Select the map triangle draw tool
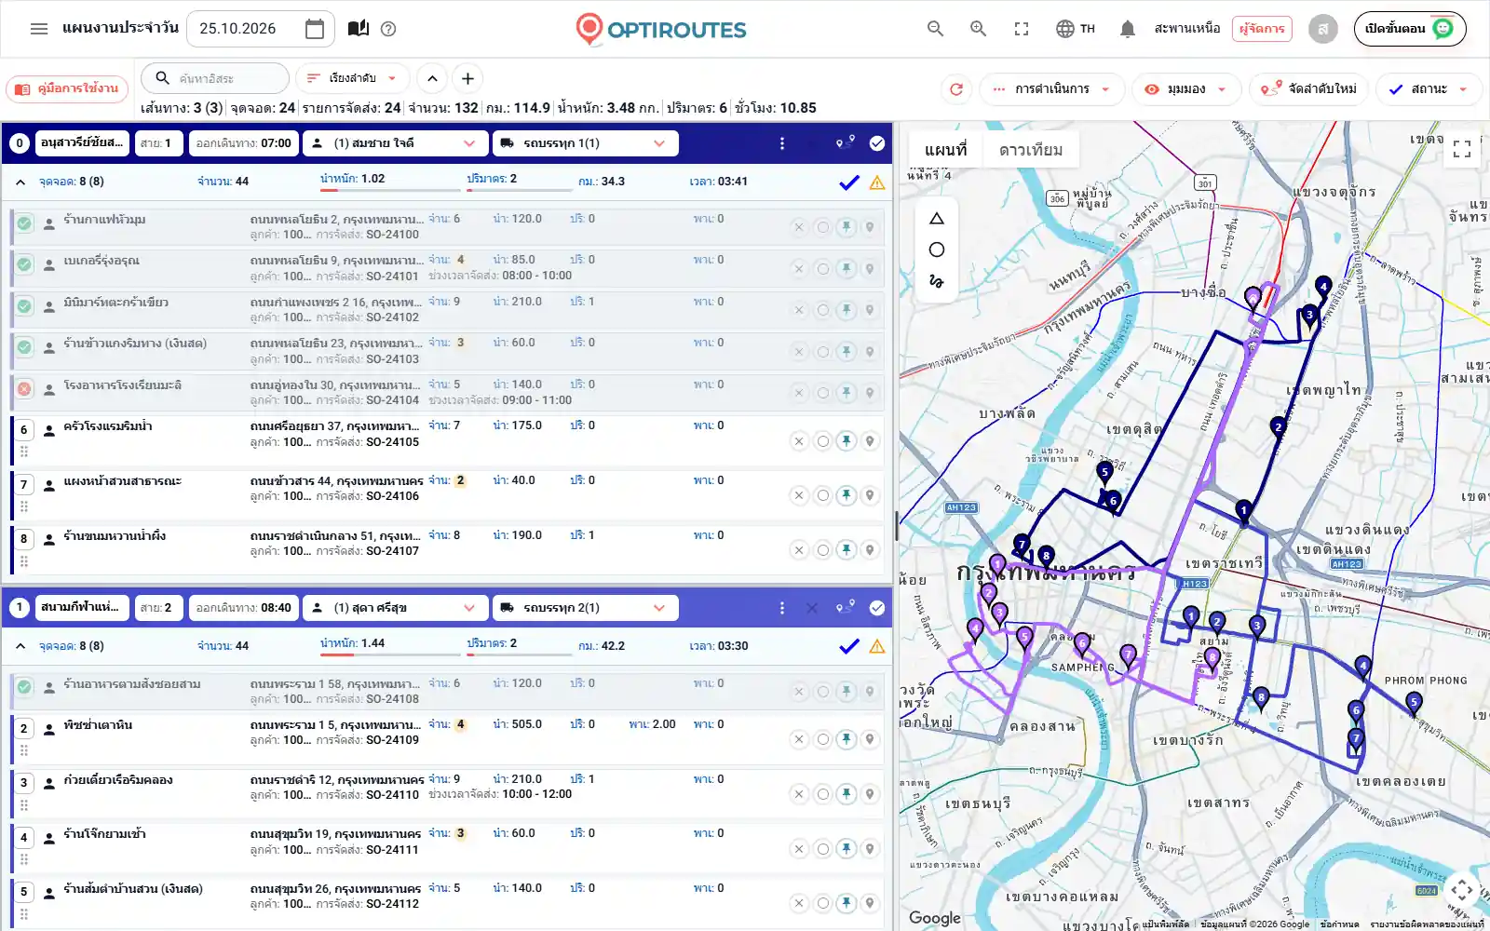The width and height of the screenshot is (1490, 931). [937, 219]
